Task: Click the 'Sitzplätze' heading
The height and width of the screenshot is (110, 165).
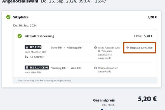Action: pyautogui.click(x=21, y=17)
